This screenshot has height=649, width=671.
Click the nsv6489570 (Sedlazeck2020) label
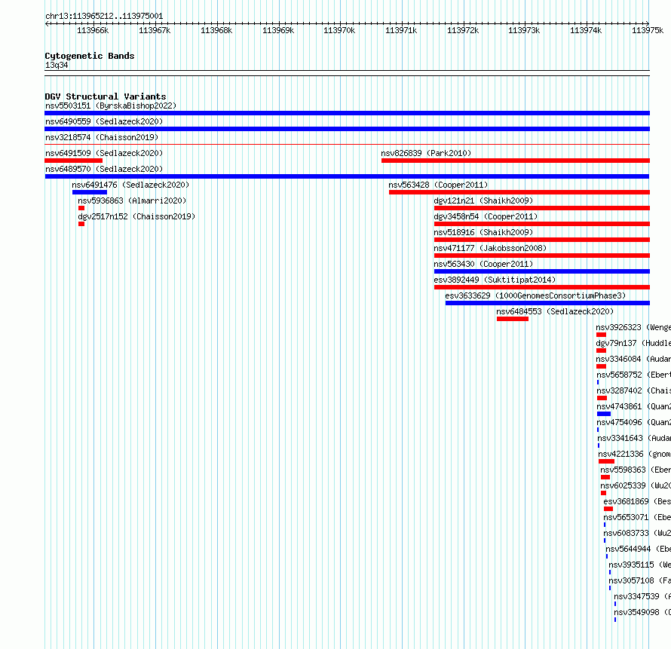pyautogui.click(x=104, y=169)
